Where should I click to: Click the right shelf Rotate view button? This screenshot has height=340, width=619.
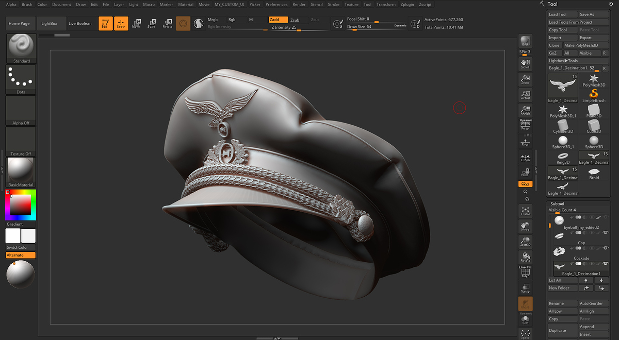coord(525,257)
